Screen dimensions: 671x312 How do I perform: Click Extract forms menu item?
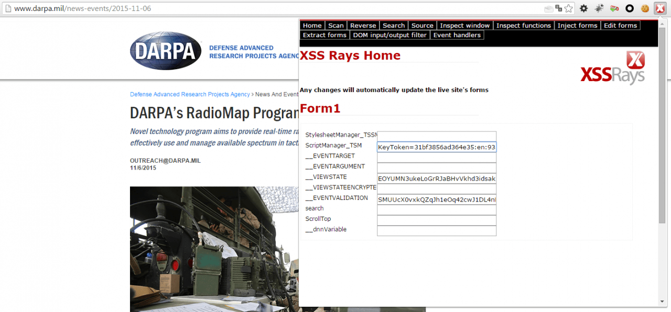324,35
